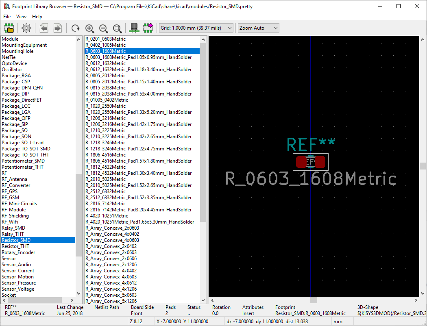Click the zoom to fit page icon
Image resolution: width=427 pixels, height=326 pixels.
[x=118, y=28]
